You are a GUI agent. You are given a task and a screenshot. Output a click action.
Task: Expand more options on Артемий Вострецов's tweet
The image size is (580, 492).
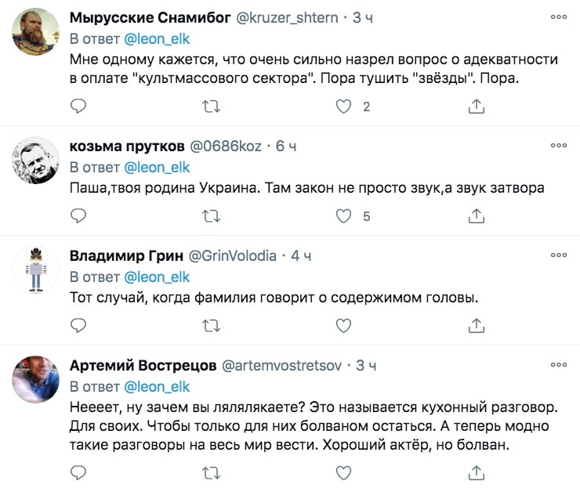(558, 364)
